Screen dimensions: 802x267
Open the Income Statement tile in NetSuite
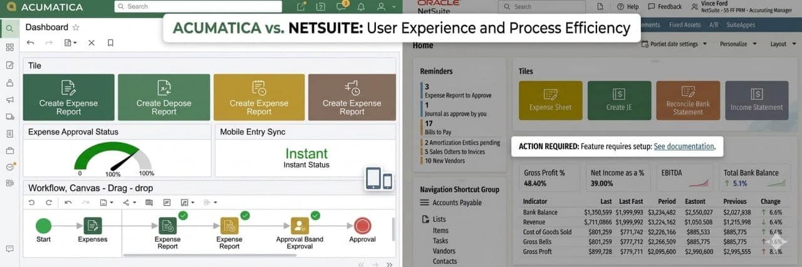(756, 101)
